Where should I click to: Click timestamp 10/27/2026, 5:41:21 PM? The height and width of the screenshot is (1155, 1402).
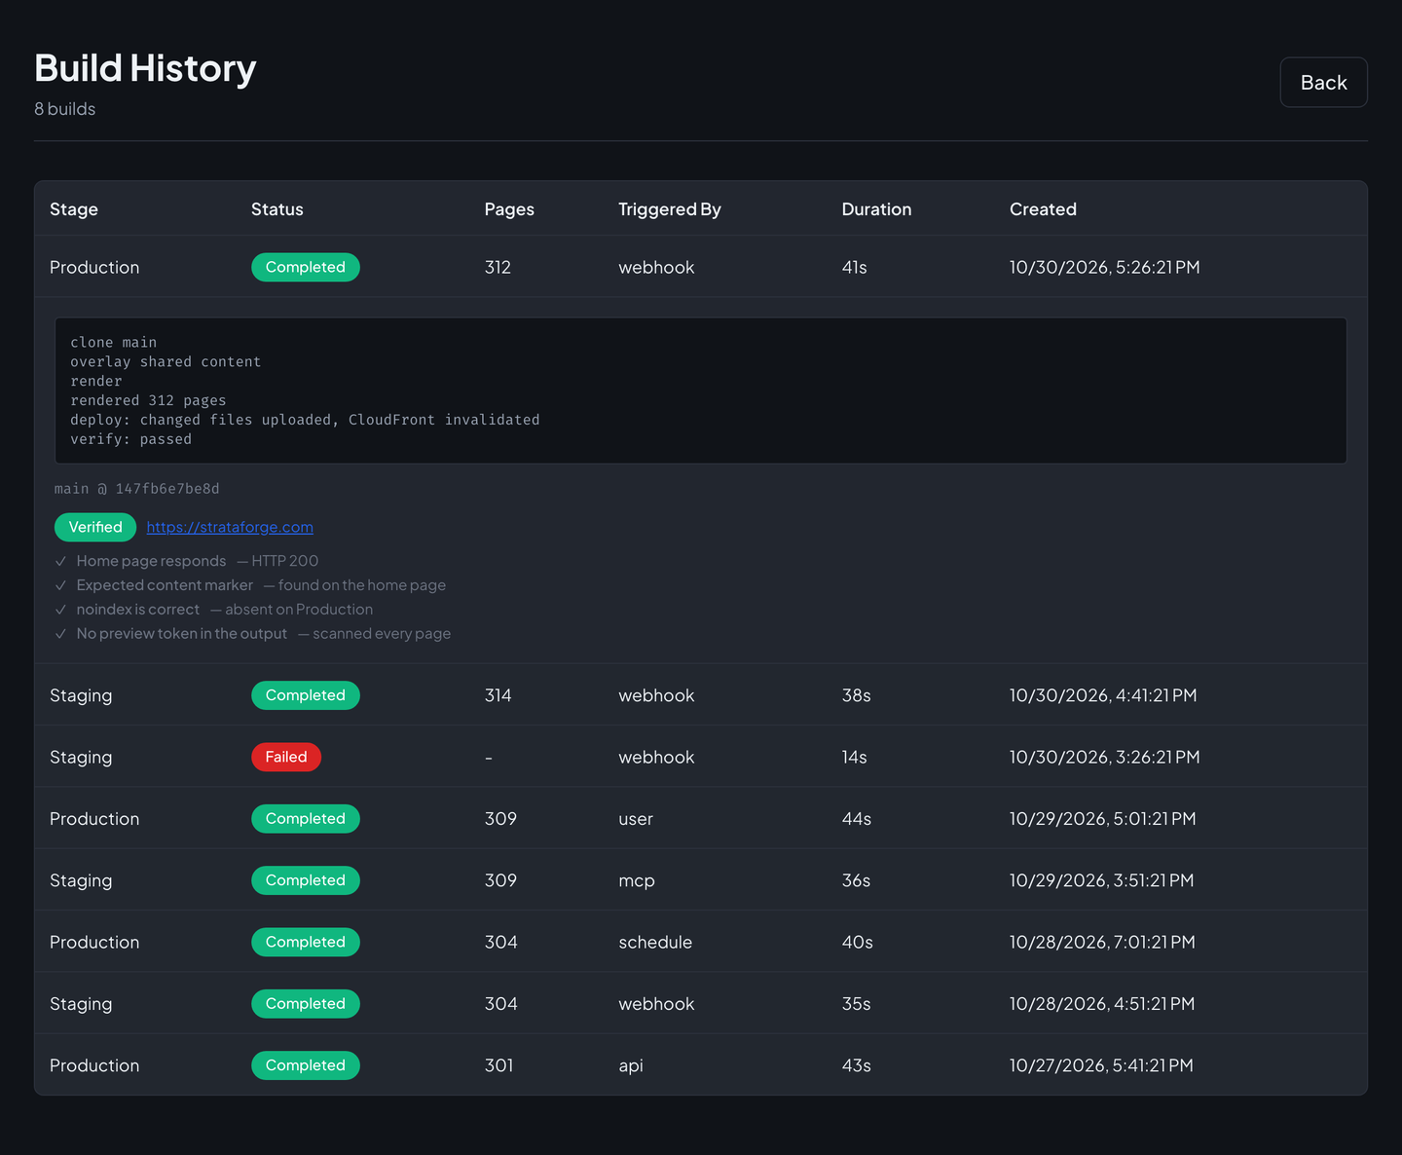tap(1101, 1065)
